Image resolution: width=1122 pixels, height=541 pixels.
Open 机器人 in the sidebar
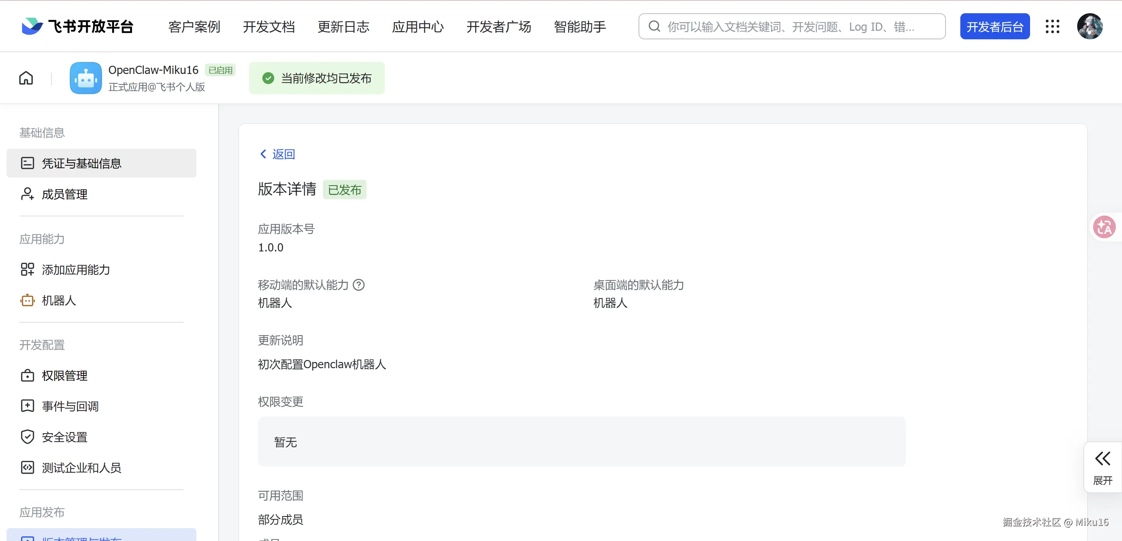click(59, 300)
